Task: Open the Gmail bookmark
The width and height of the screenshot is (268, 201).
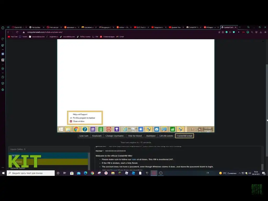Action: pyautogui.click(x=120, y=37)
